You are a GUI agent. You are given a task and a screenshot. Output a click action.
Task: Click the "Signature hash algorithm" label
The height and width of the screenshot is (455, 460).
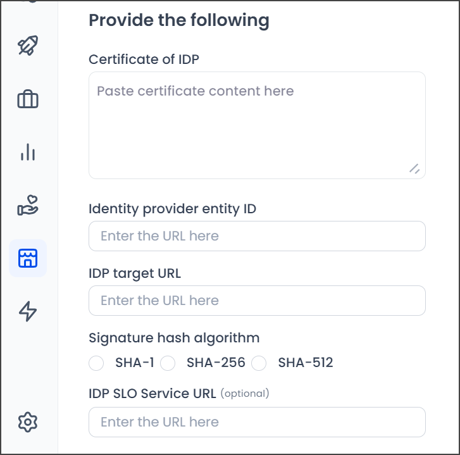tap(174, 338)
